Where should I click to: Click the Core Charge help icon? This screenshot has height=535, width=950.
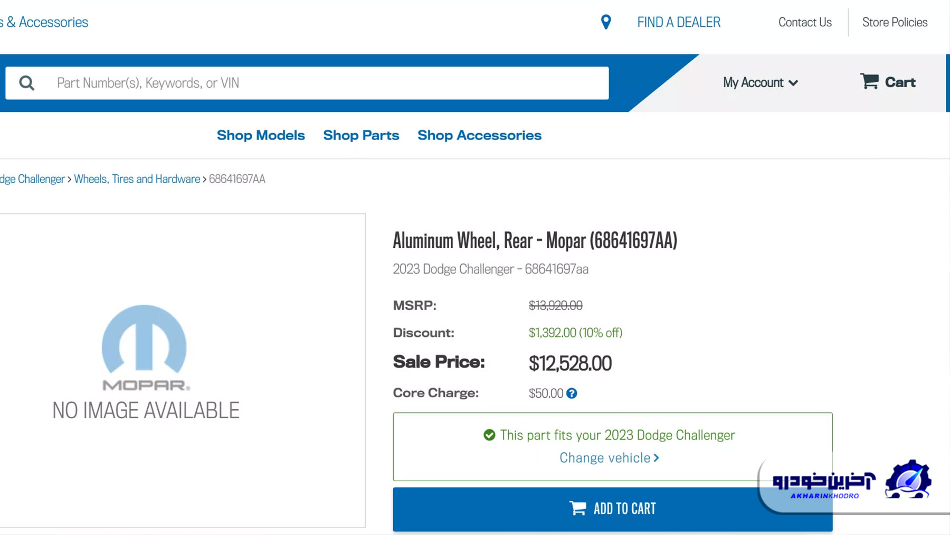(572, 393)
